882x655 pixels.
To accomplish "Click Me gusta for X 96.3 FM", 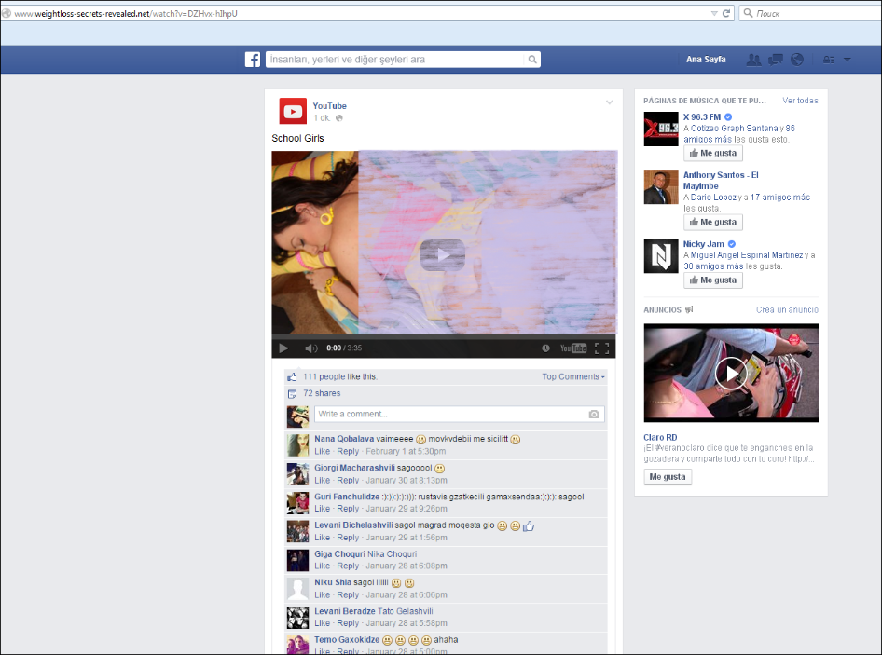I will tap(713, 153).
